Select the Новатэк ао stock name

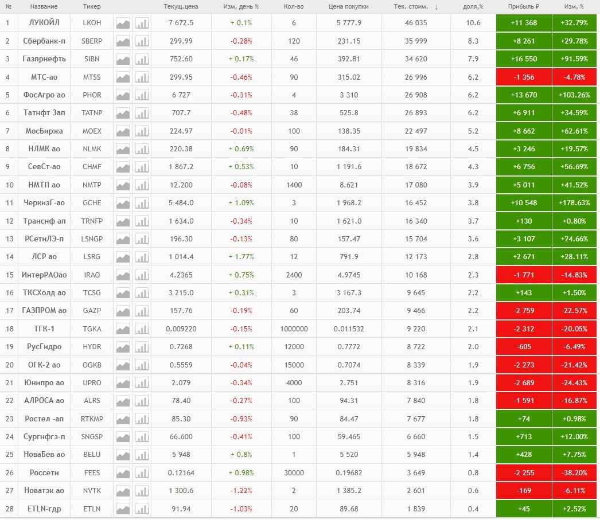tap(44, 491)
